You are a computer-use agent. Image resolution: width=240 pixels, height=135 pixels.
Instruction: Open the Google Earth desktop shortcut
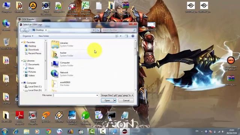tap(99, 117)
